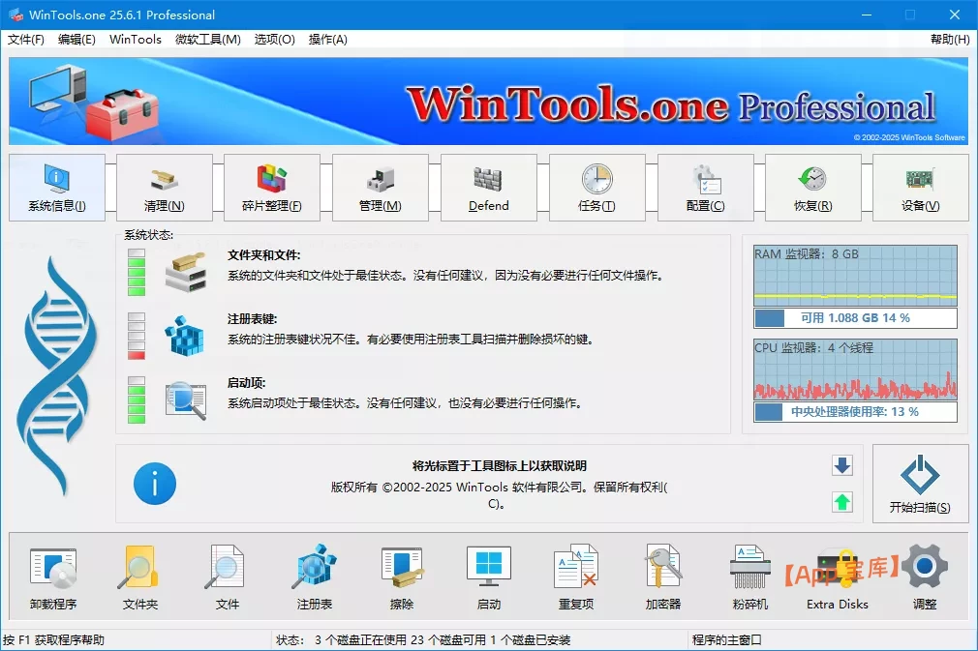
Task: Click the blue down arrow button
Action: click(842, 466)
